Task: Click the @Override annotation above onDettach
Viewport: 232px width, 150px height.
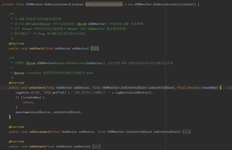Action: point(17,142)
